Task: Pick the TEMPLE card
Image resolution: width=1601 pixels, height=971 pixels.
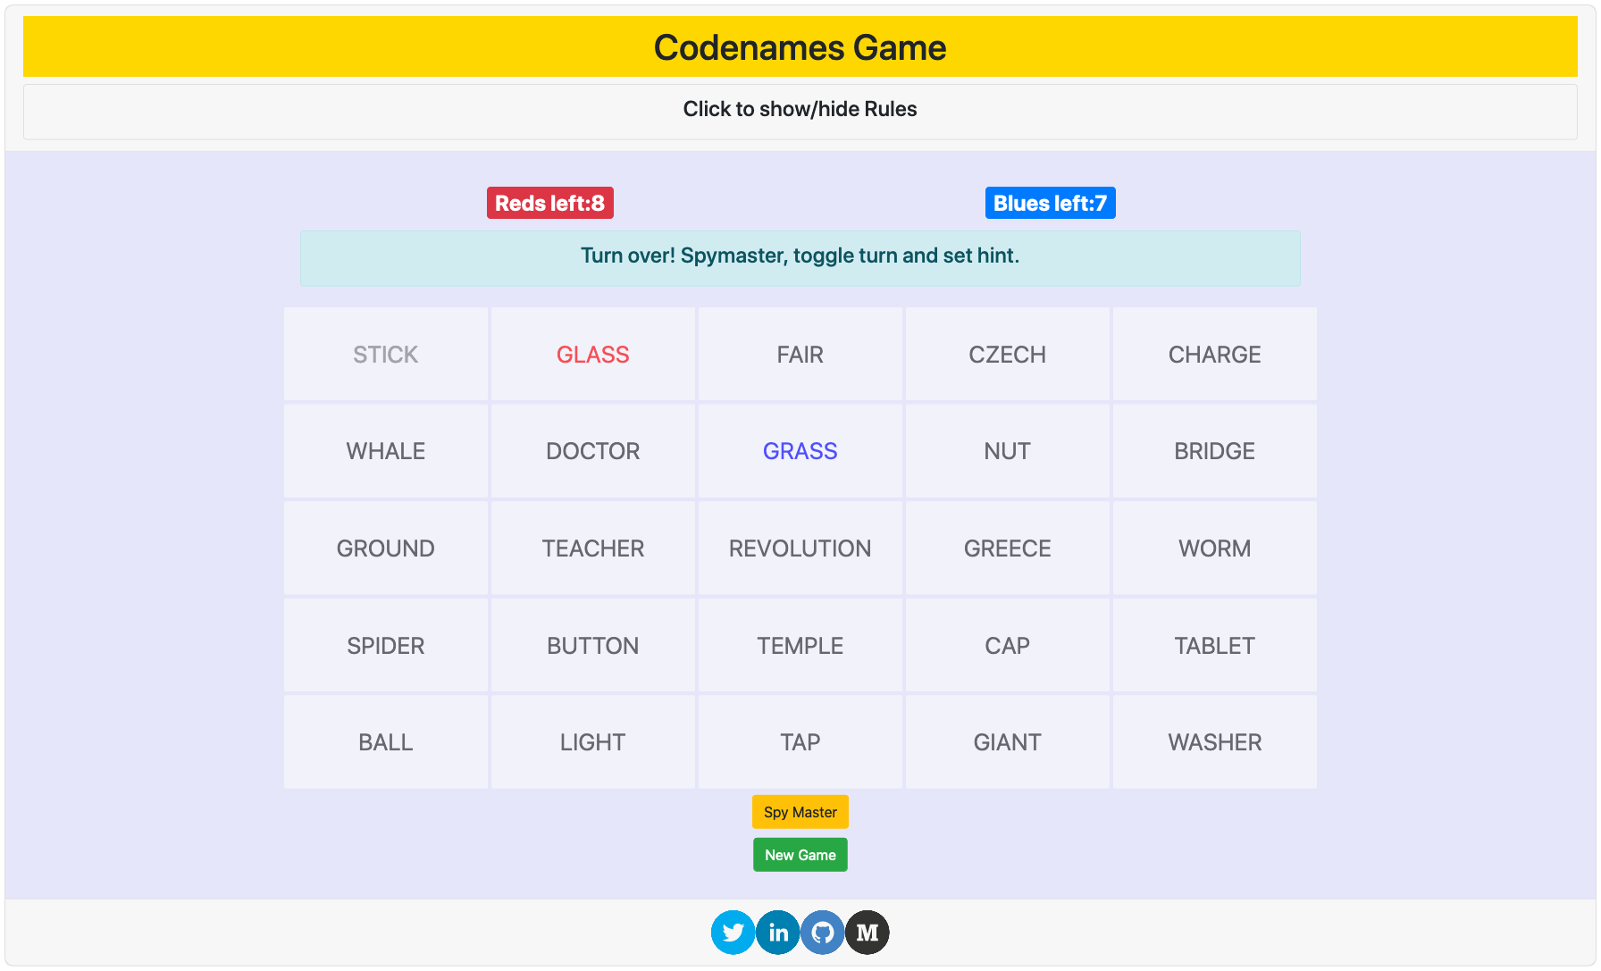Action: point(800,646)
